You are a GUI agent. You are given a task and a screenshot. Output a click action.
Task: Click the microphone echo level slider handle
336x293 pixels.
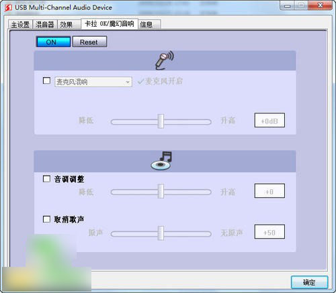[161, 121]
